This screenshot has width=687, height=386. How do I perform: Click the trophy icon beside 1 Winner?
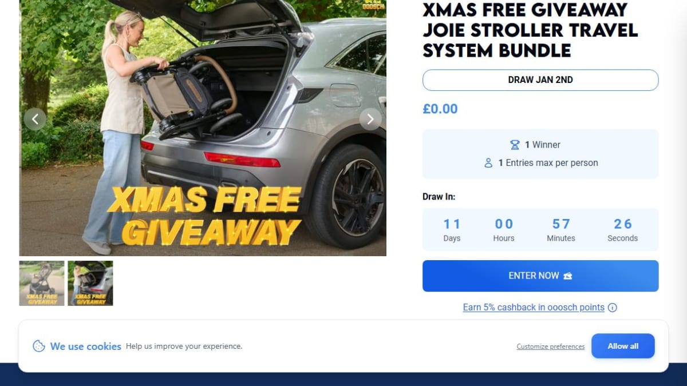pos(515,145)
